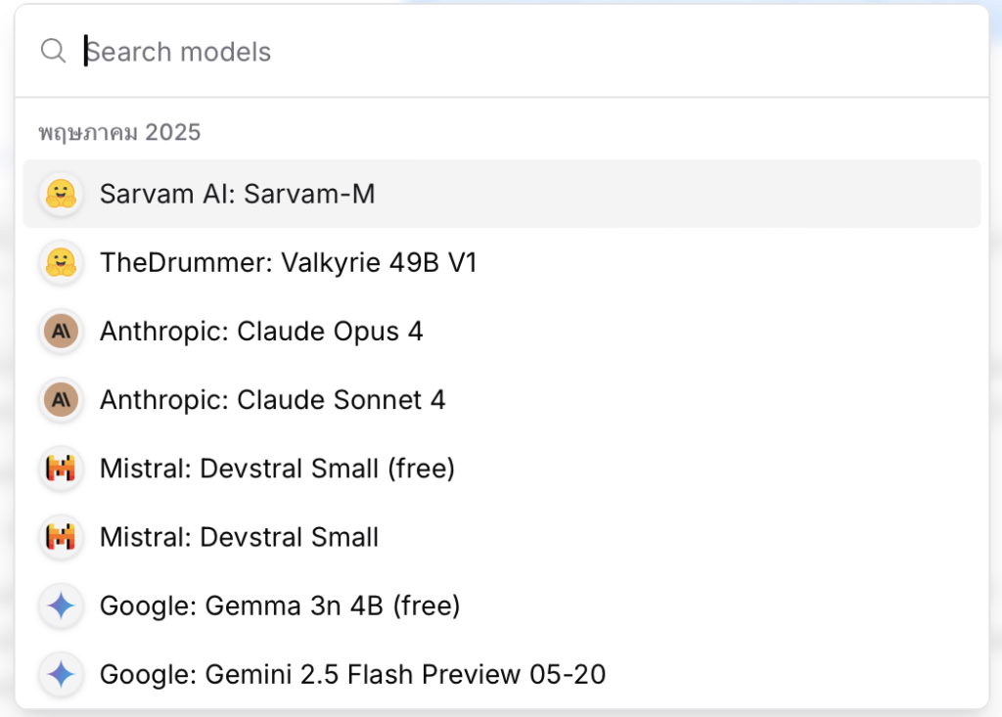Click Google sparkle icon beside Gemini 2.5 Flash
Viewport: 1002px width, 717px height.
click(62, 674)
